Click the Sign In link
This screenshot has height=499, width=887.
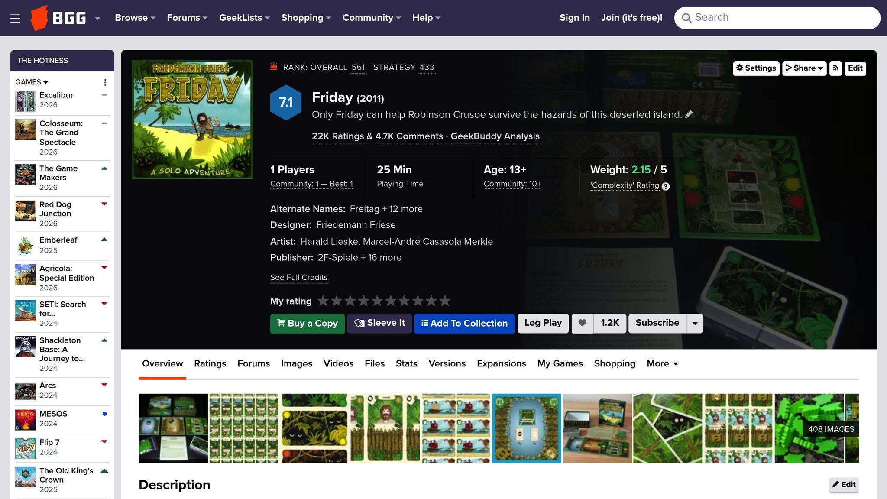[575, 18]
